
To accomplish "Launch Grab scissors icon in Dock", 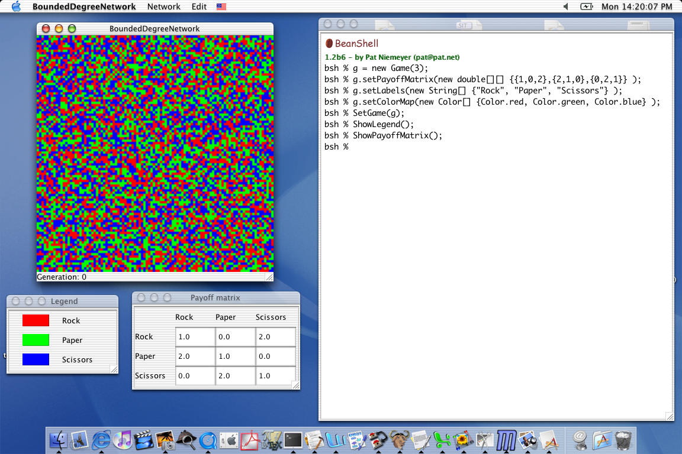I will [485, 440].
